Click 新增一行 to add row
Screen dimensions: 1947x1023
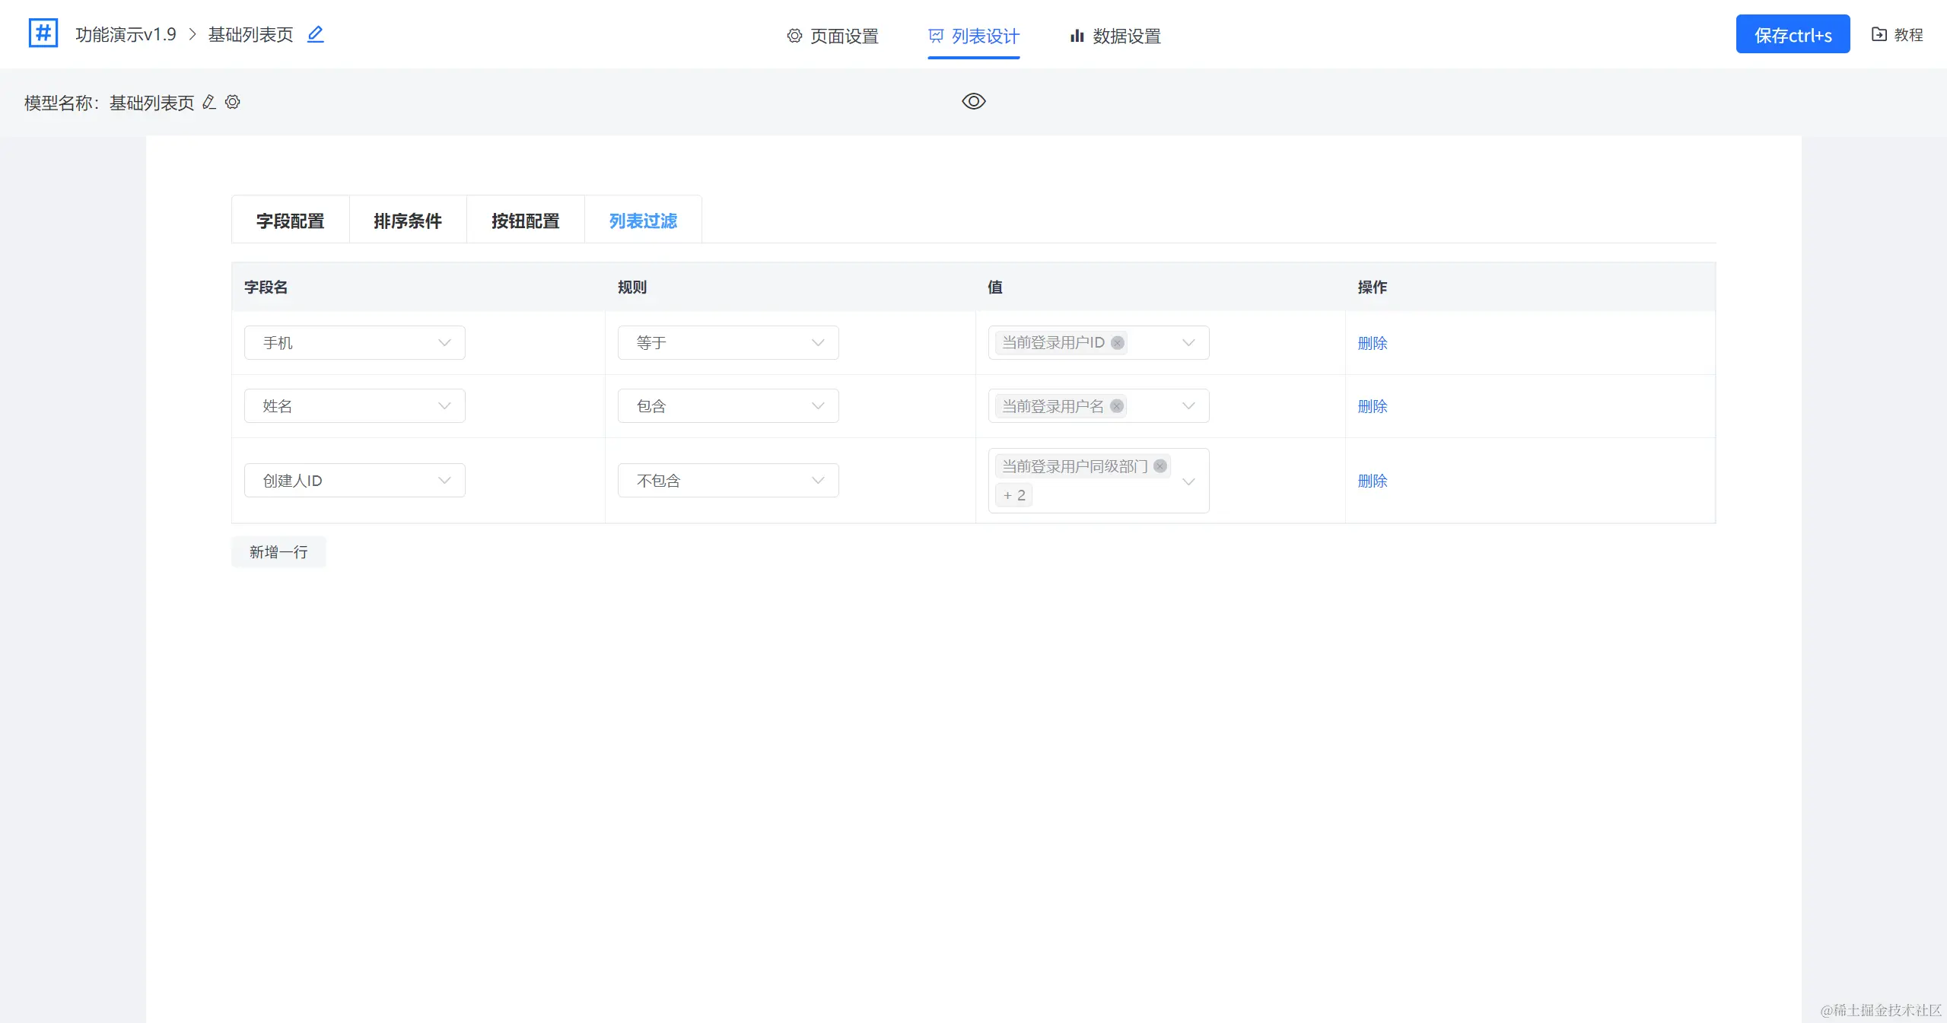tap(278, 552)
